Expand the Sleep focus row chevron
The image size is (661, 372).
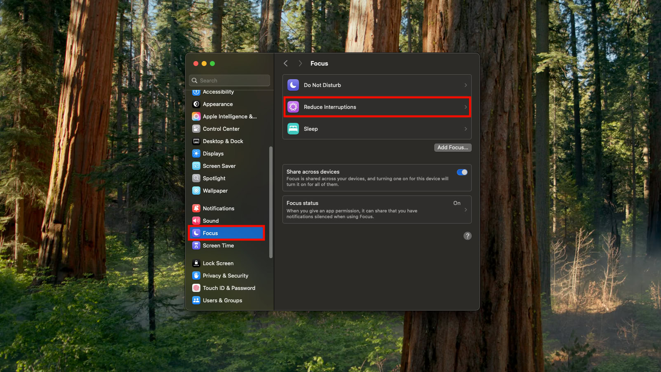(466, 129)
